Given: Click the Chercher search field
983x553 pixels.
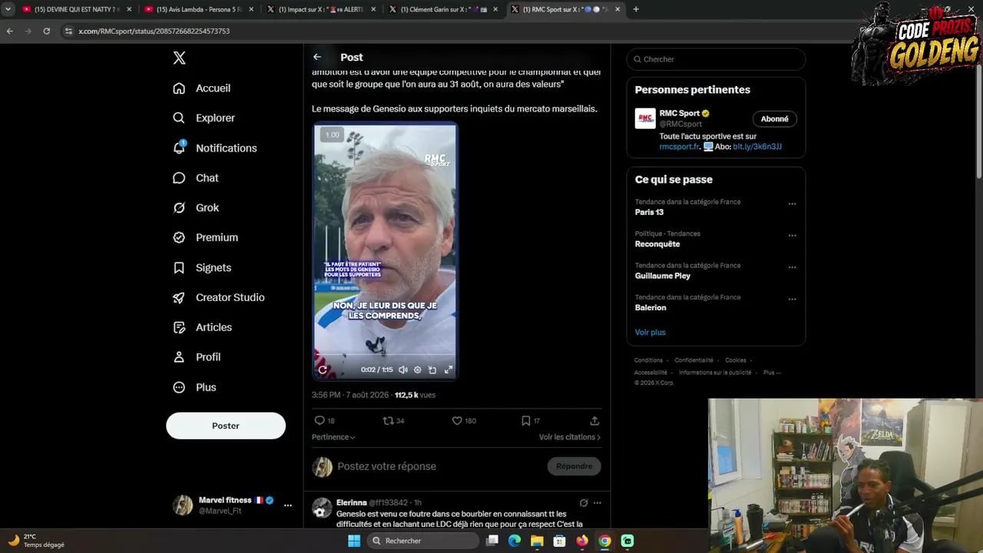Looking at the screenshot, I should point(716,59).
